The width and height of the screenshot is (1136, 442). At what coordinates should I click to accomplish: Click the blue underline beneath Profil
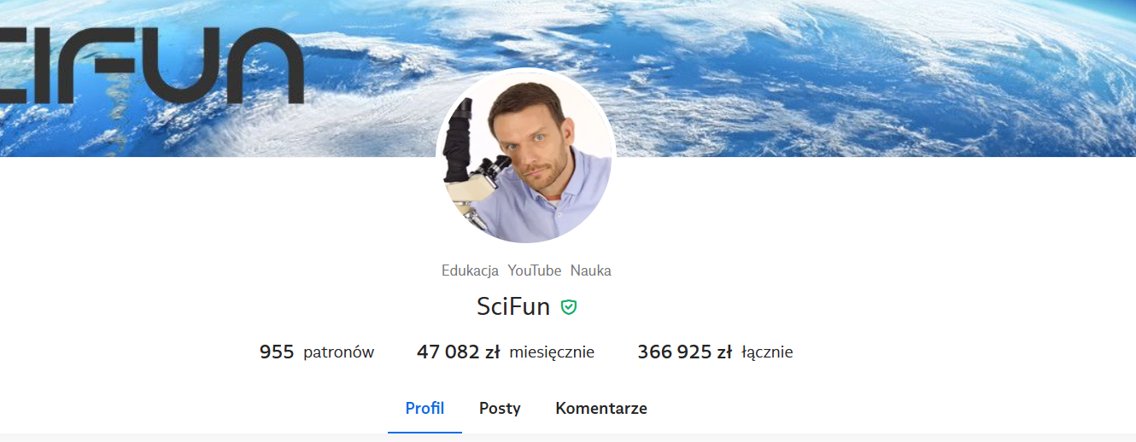(425, 432)
